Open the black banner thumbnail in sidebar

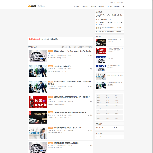click(101, 42)
